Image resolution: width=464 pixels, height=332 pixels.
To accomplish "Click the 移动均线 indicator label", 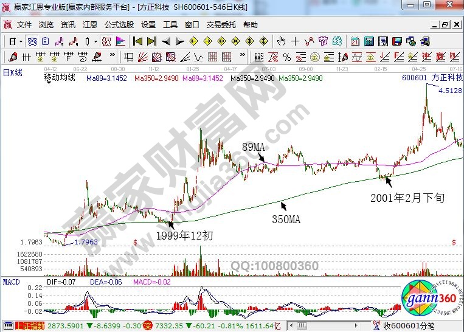I will (60, 78).
